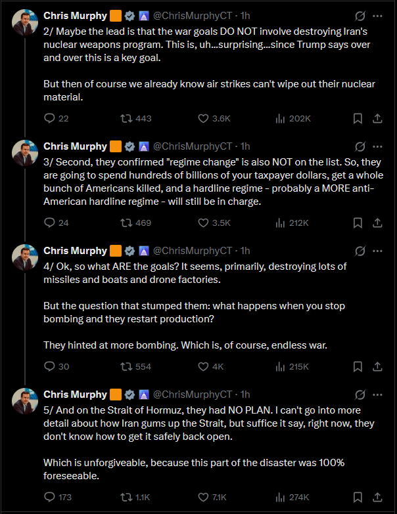Open @ChrisMurphyCT handle on 4/ tweet
Viewport: 397px width, 514px height.
tap(193, 251)
